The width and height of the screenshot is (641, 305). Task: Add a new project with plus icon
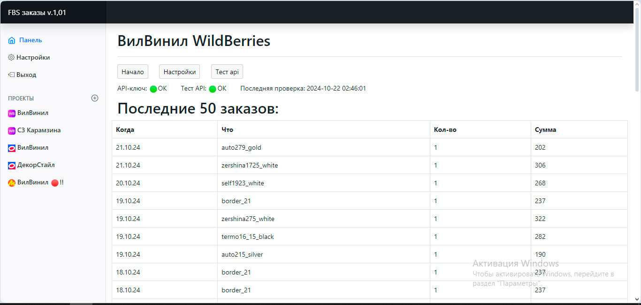click(95, 98)
